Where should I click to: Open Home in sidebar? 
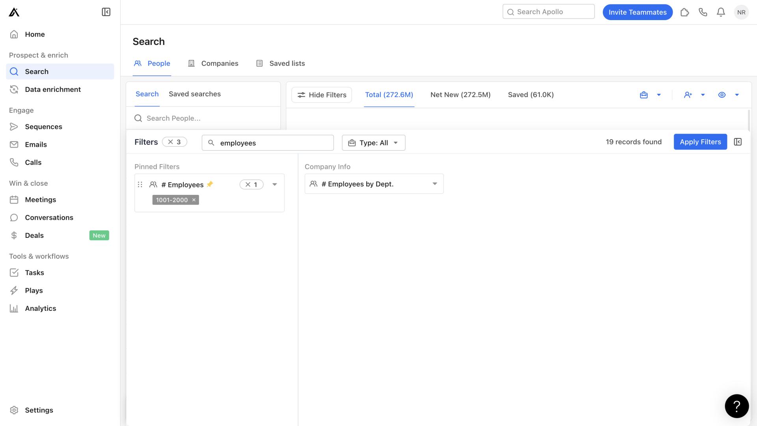pyautogui.click(x=60, y=34)
